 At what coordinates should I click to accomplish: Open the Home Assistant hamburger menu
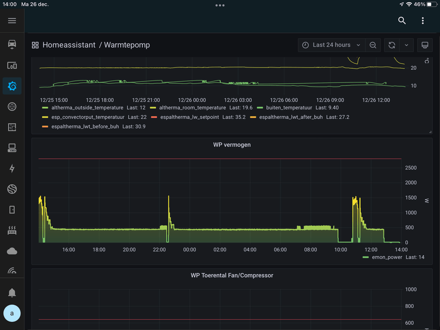[12, 20]
